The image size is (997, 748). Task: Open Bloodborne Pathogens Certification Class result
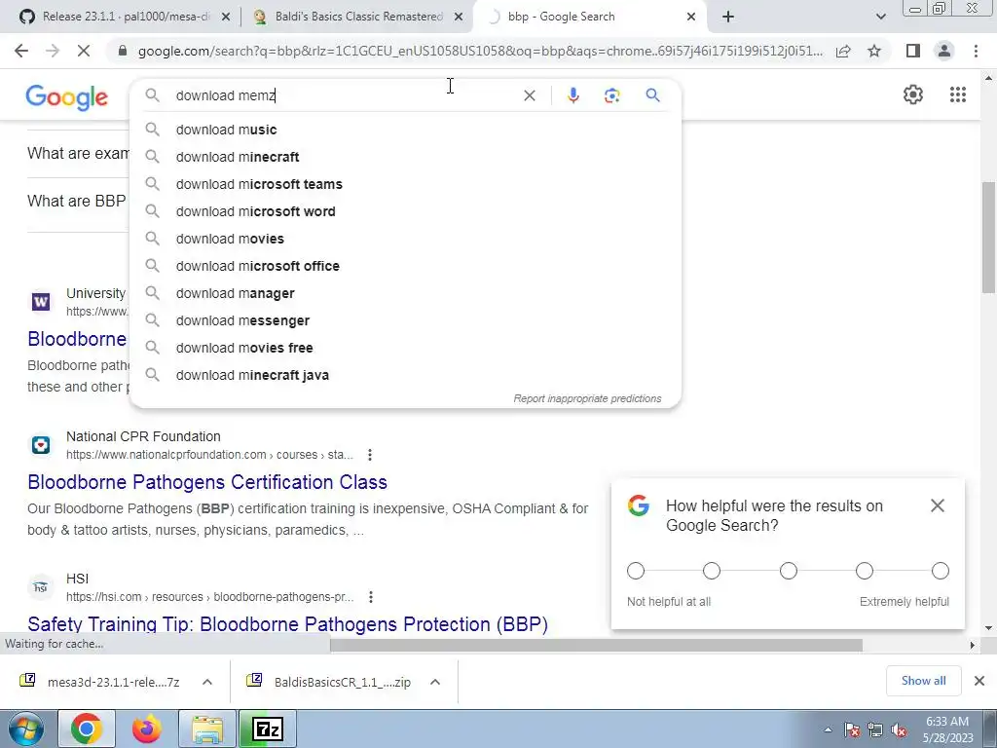(x=207, y=482)
